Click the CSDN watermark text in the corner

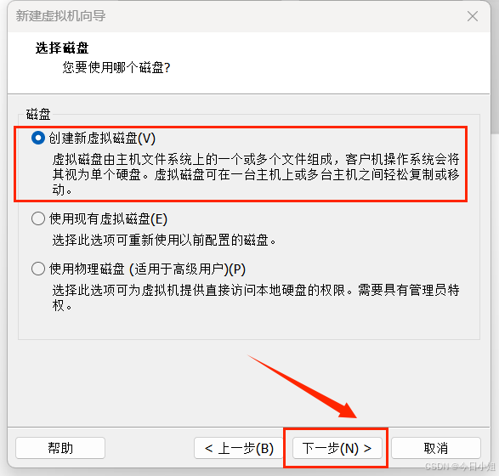point(460,467)
